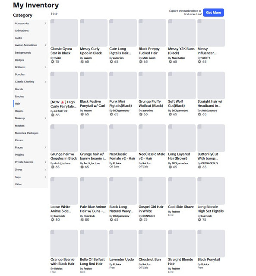Click Robux icon under Long Layered Hair(Brown)

click(170, 167)
